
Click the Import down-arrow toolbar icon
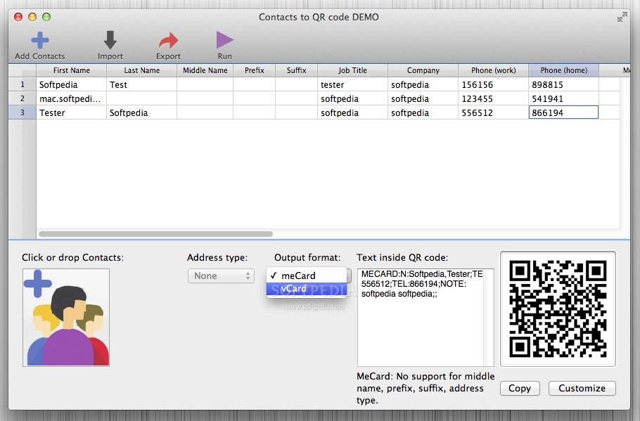click(x=110, y=40)
